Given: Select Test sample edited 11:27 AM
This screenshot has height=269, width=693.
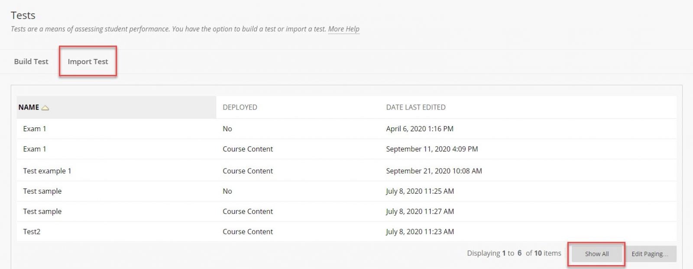Looking at the screenshot, I should pyautogui.click(x=42, y=211).
